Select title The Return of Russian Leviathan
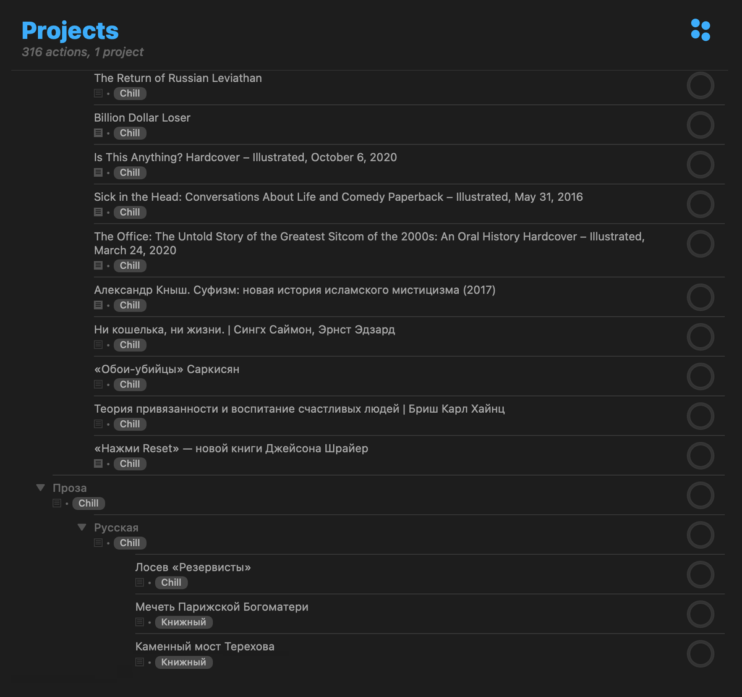The height and width of the screenshot is (697, 742). 178,78
